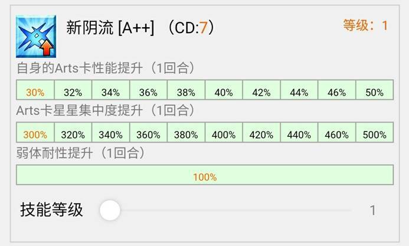Select the 36% Arts performance cell
Viewport: 409px width, 246px height.
(148, 90)
